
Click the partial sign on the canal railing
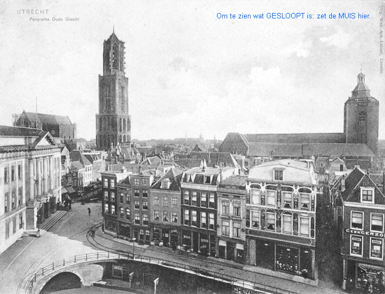point(247,290)
